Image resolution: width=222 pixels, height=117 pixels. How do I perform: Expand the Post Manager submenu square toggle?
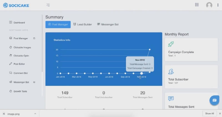pyautogui.click(x=34, y=38)
